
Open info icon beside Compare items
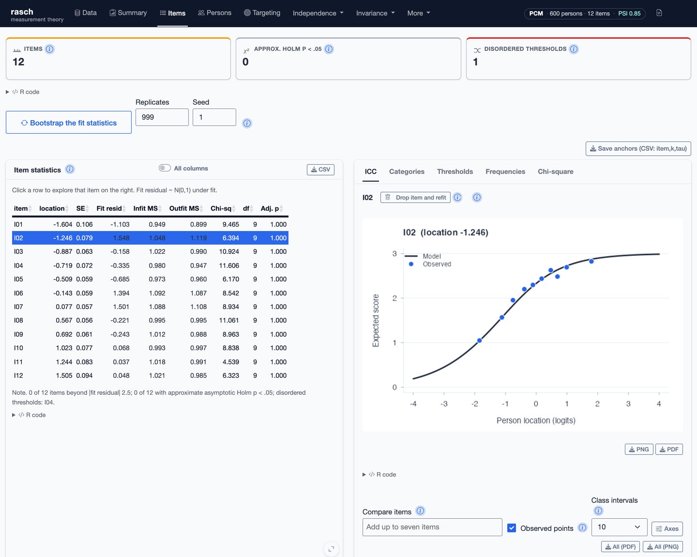point(421,511)
